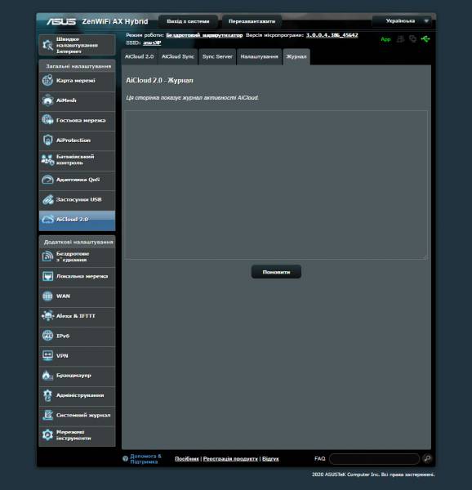Image resolution: width=472 pixels, height=490 pixels.
Task: Switch to the AiCloud Sync tab
Action: [178, 56]
